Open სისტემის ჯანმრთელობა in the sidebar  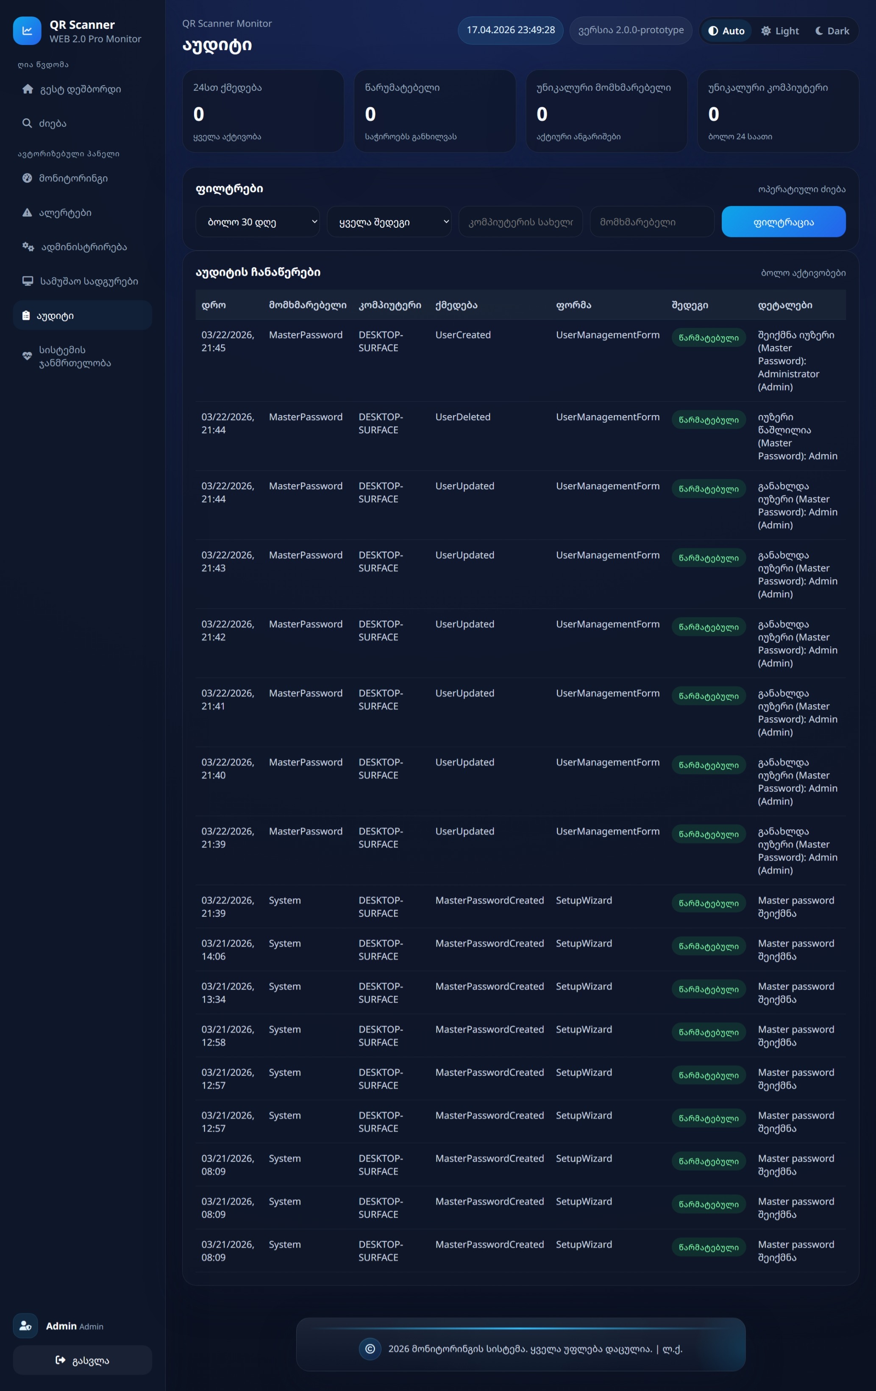coord(83,357)
